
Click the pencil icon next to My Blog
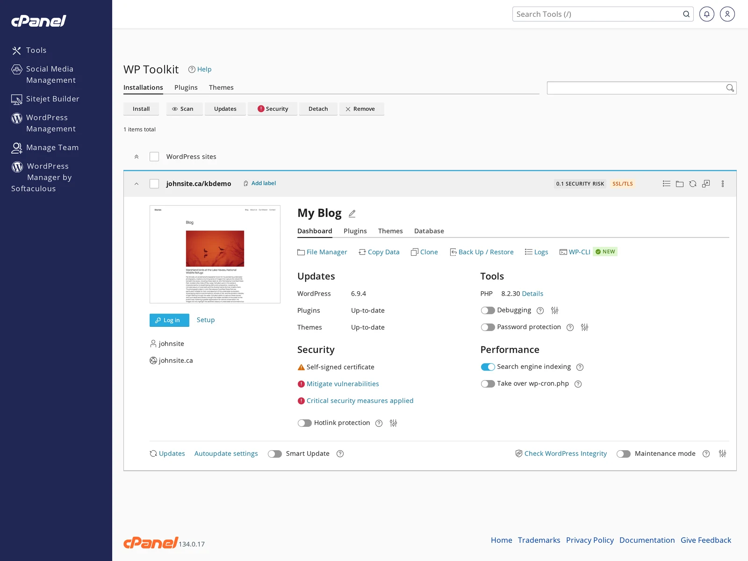[352, 214]
